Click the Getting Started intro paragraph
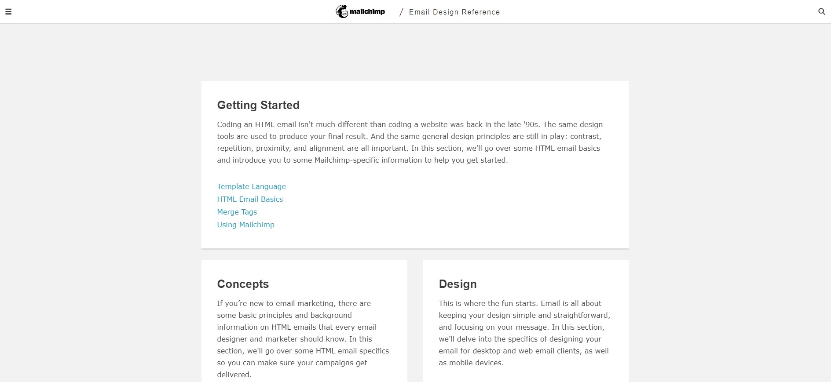The image size is (831, 382). [x=410, y=142]
